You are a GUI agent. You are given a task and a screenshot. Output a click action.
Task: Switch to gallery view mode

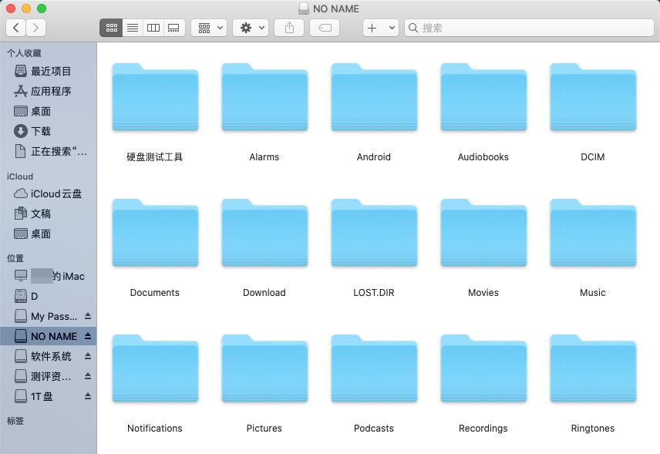pyautogui.click(x=174, y=28)
